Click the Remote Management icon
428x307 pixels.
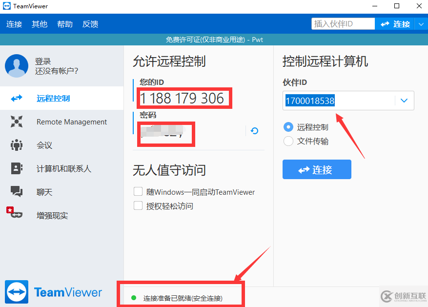(x=17, y=122)
